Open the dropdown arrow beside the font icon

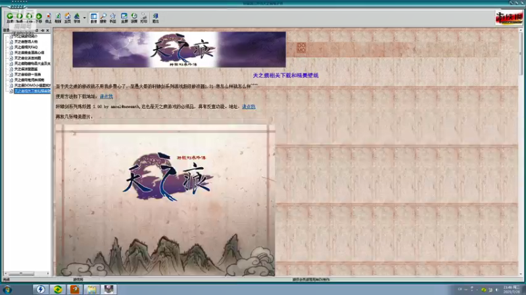[x=84, y=18]
